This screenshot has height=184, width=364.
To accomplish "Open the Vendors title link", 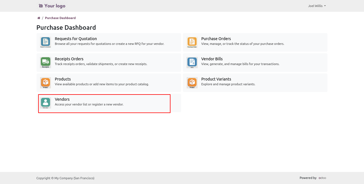I will click(62, 99).
